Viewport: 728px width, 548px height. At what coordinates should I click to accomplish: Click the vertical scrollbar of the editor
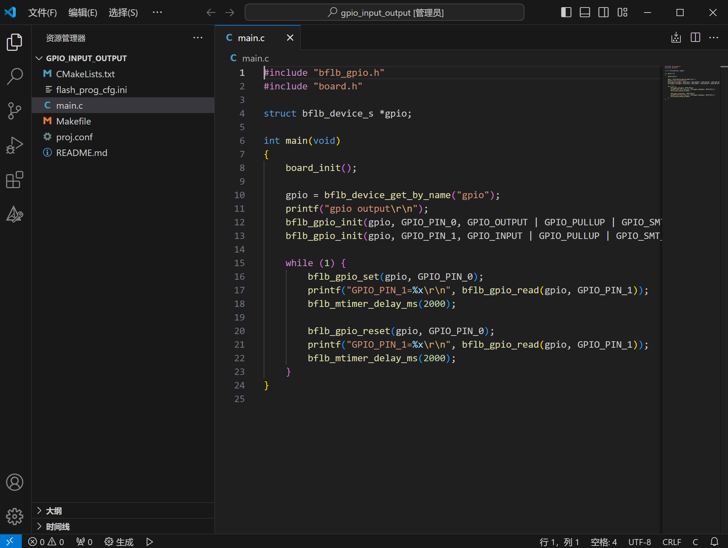coord(724,299)
